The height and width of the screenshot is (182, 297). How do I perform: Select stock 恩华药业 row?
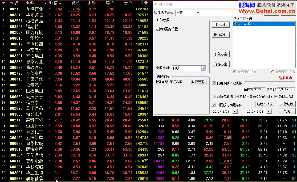(x=75, y=62)
